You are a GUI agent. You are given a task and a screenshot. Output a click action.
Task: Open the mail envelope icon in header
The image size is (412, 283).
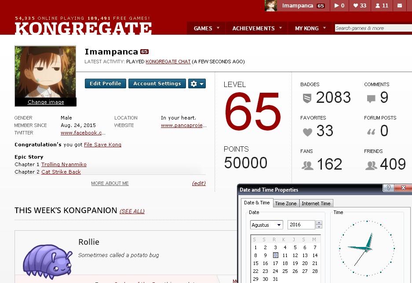click(399, 6)
